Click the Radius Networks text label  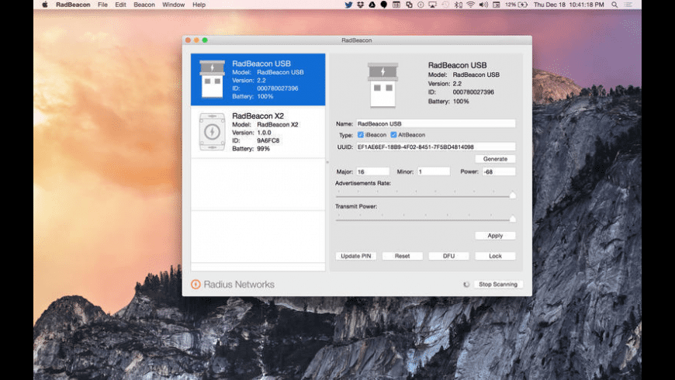tap(239, 285)
